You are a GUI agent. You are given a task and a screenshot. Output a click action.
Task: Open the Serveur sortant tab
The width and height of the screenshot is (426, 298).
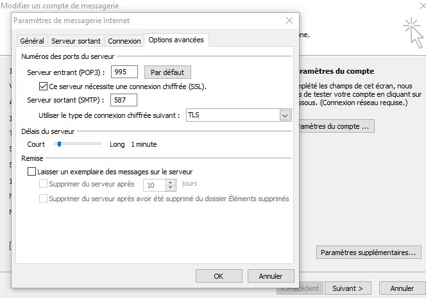click(76, 40)
